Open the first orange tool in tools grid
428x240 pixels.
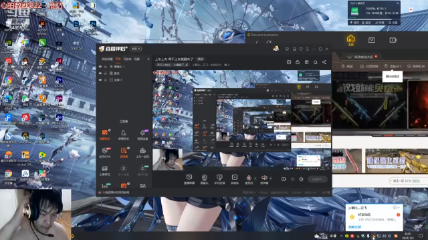point(105,135)
